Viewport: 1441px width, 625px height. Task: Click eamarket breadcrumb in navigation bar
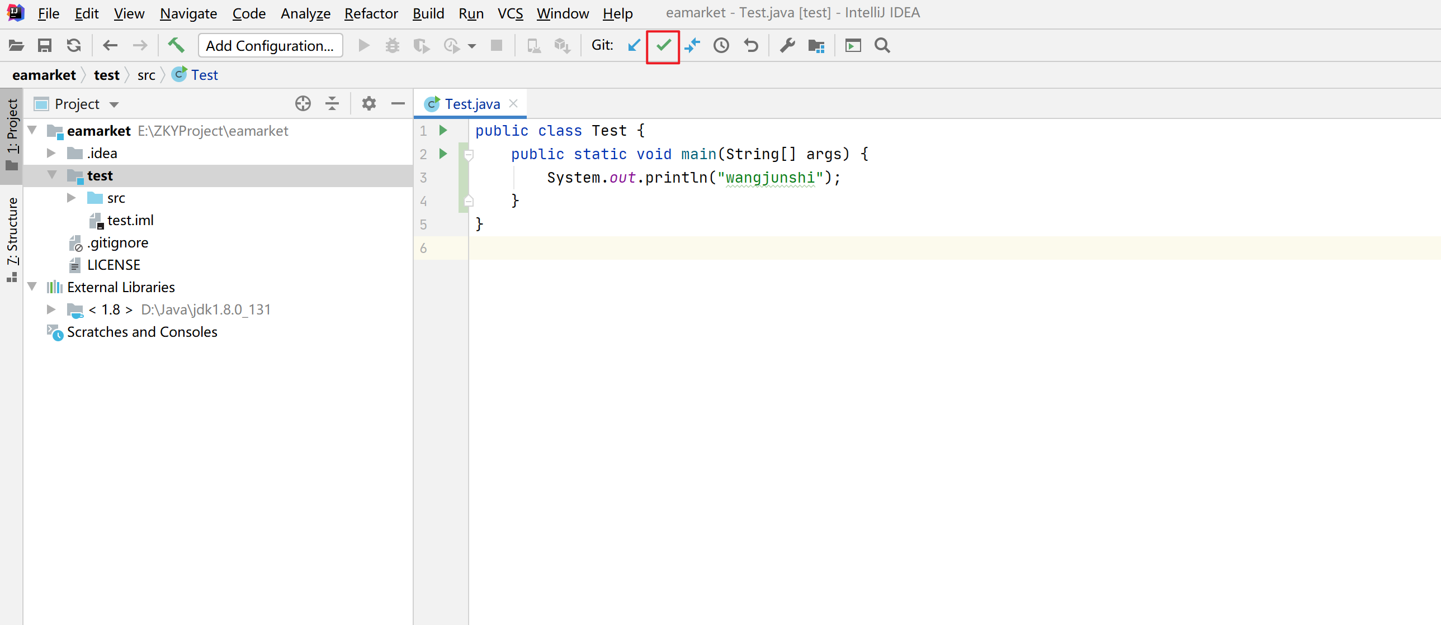(x=44, y=75)
